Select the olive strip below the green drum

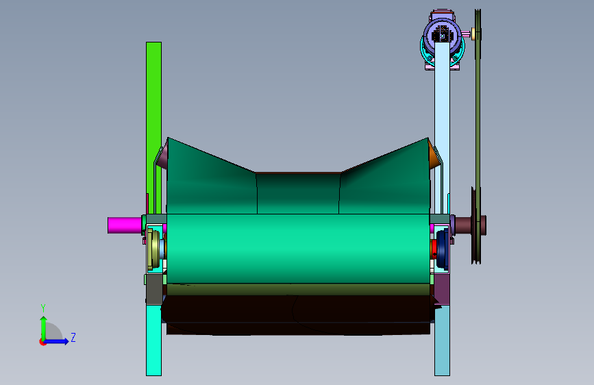pyautogui.click(x=298, y=289)
